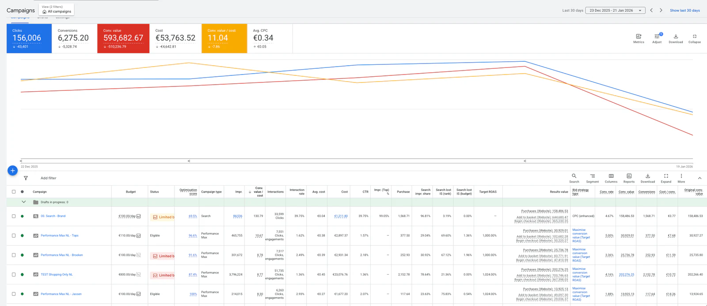Open the table Columns editor
The height and width of the screenshot is (306, 707).
coord(611,176)
